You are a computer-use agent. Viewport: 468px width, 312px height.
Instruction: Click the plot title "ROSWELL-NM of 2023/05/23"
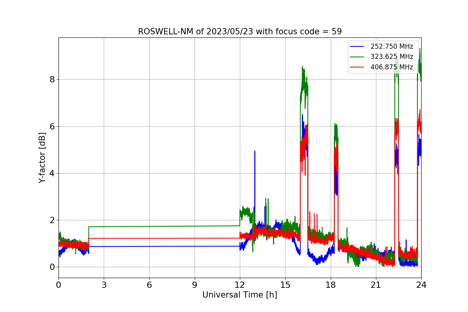click(240, 32)
